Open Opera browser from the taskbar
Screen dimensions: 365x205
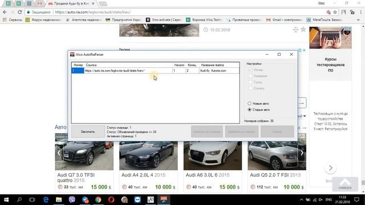click(x=111, y=200)
